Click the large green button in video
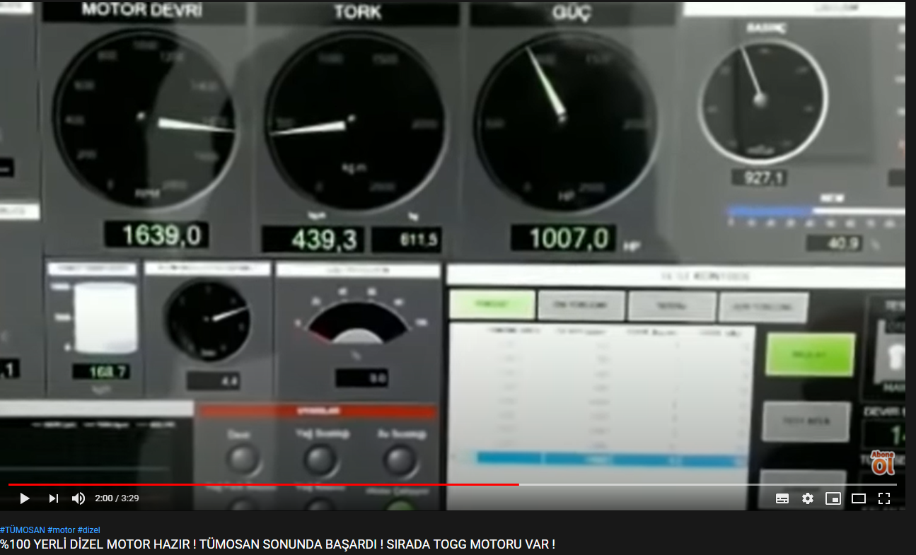Viewport: 916px width, 555px height. pos(810,354)
